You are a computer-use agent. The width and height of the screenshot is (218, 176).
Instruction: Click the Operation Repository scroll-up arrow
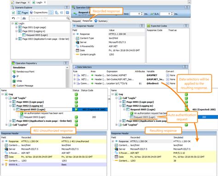click(x=67, y=68)
